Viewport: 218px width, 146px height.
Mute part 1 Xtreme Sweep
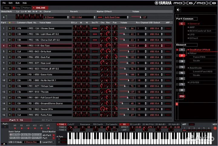(10, 28)
